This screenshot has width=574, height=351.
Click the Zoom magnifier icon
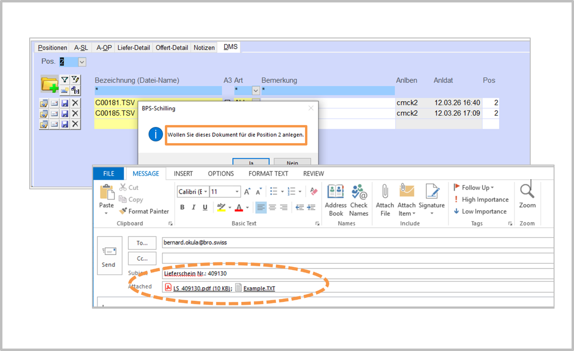coord(527,196)
